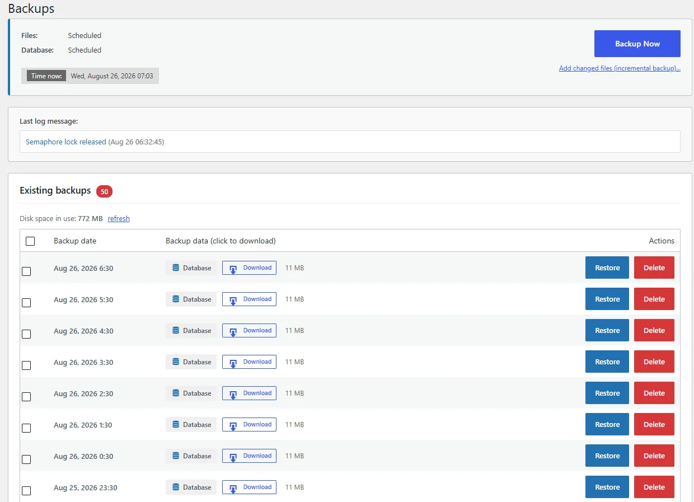The height and width of the screenshot is (502, 694).
Task: Click the red 50 existing backups badge
Action: click(x=104, y=191)
